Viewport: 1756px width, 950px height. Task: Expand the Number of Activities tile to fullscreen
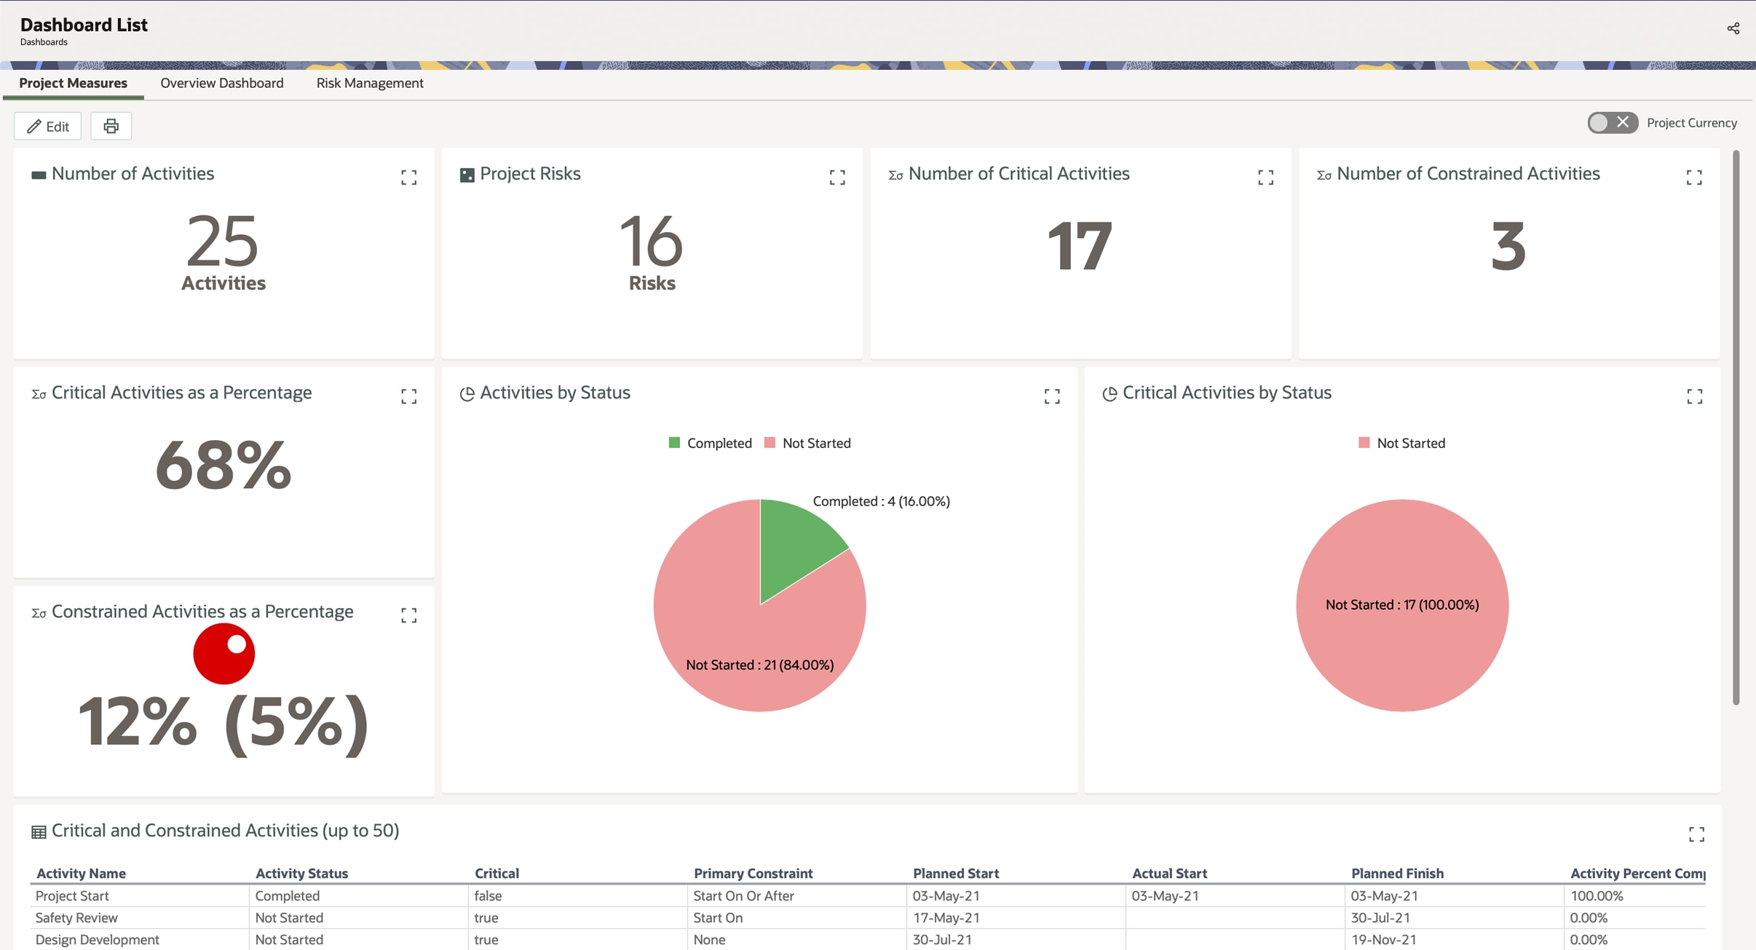[408, 177]
